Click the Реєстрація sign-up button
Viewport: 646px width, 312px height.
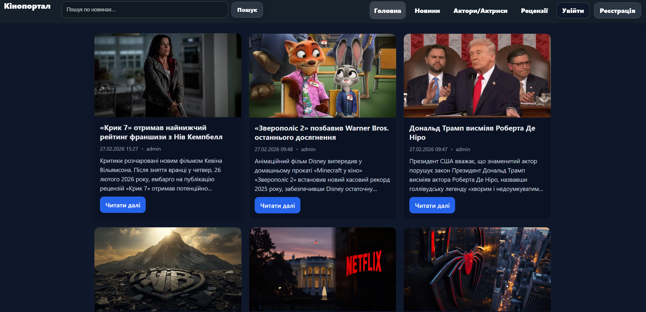[617, 11]
